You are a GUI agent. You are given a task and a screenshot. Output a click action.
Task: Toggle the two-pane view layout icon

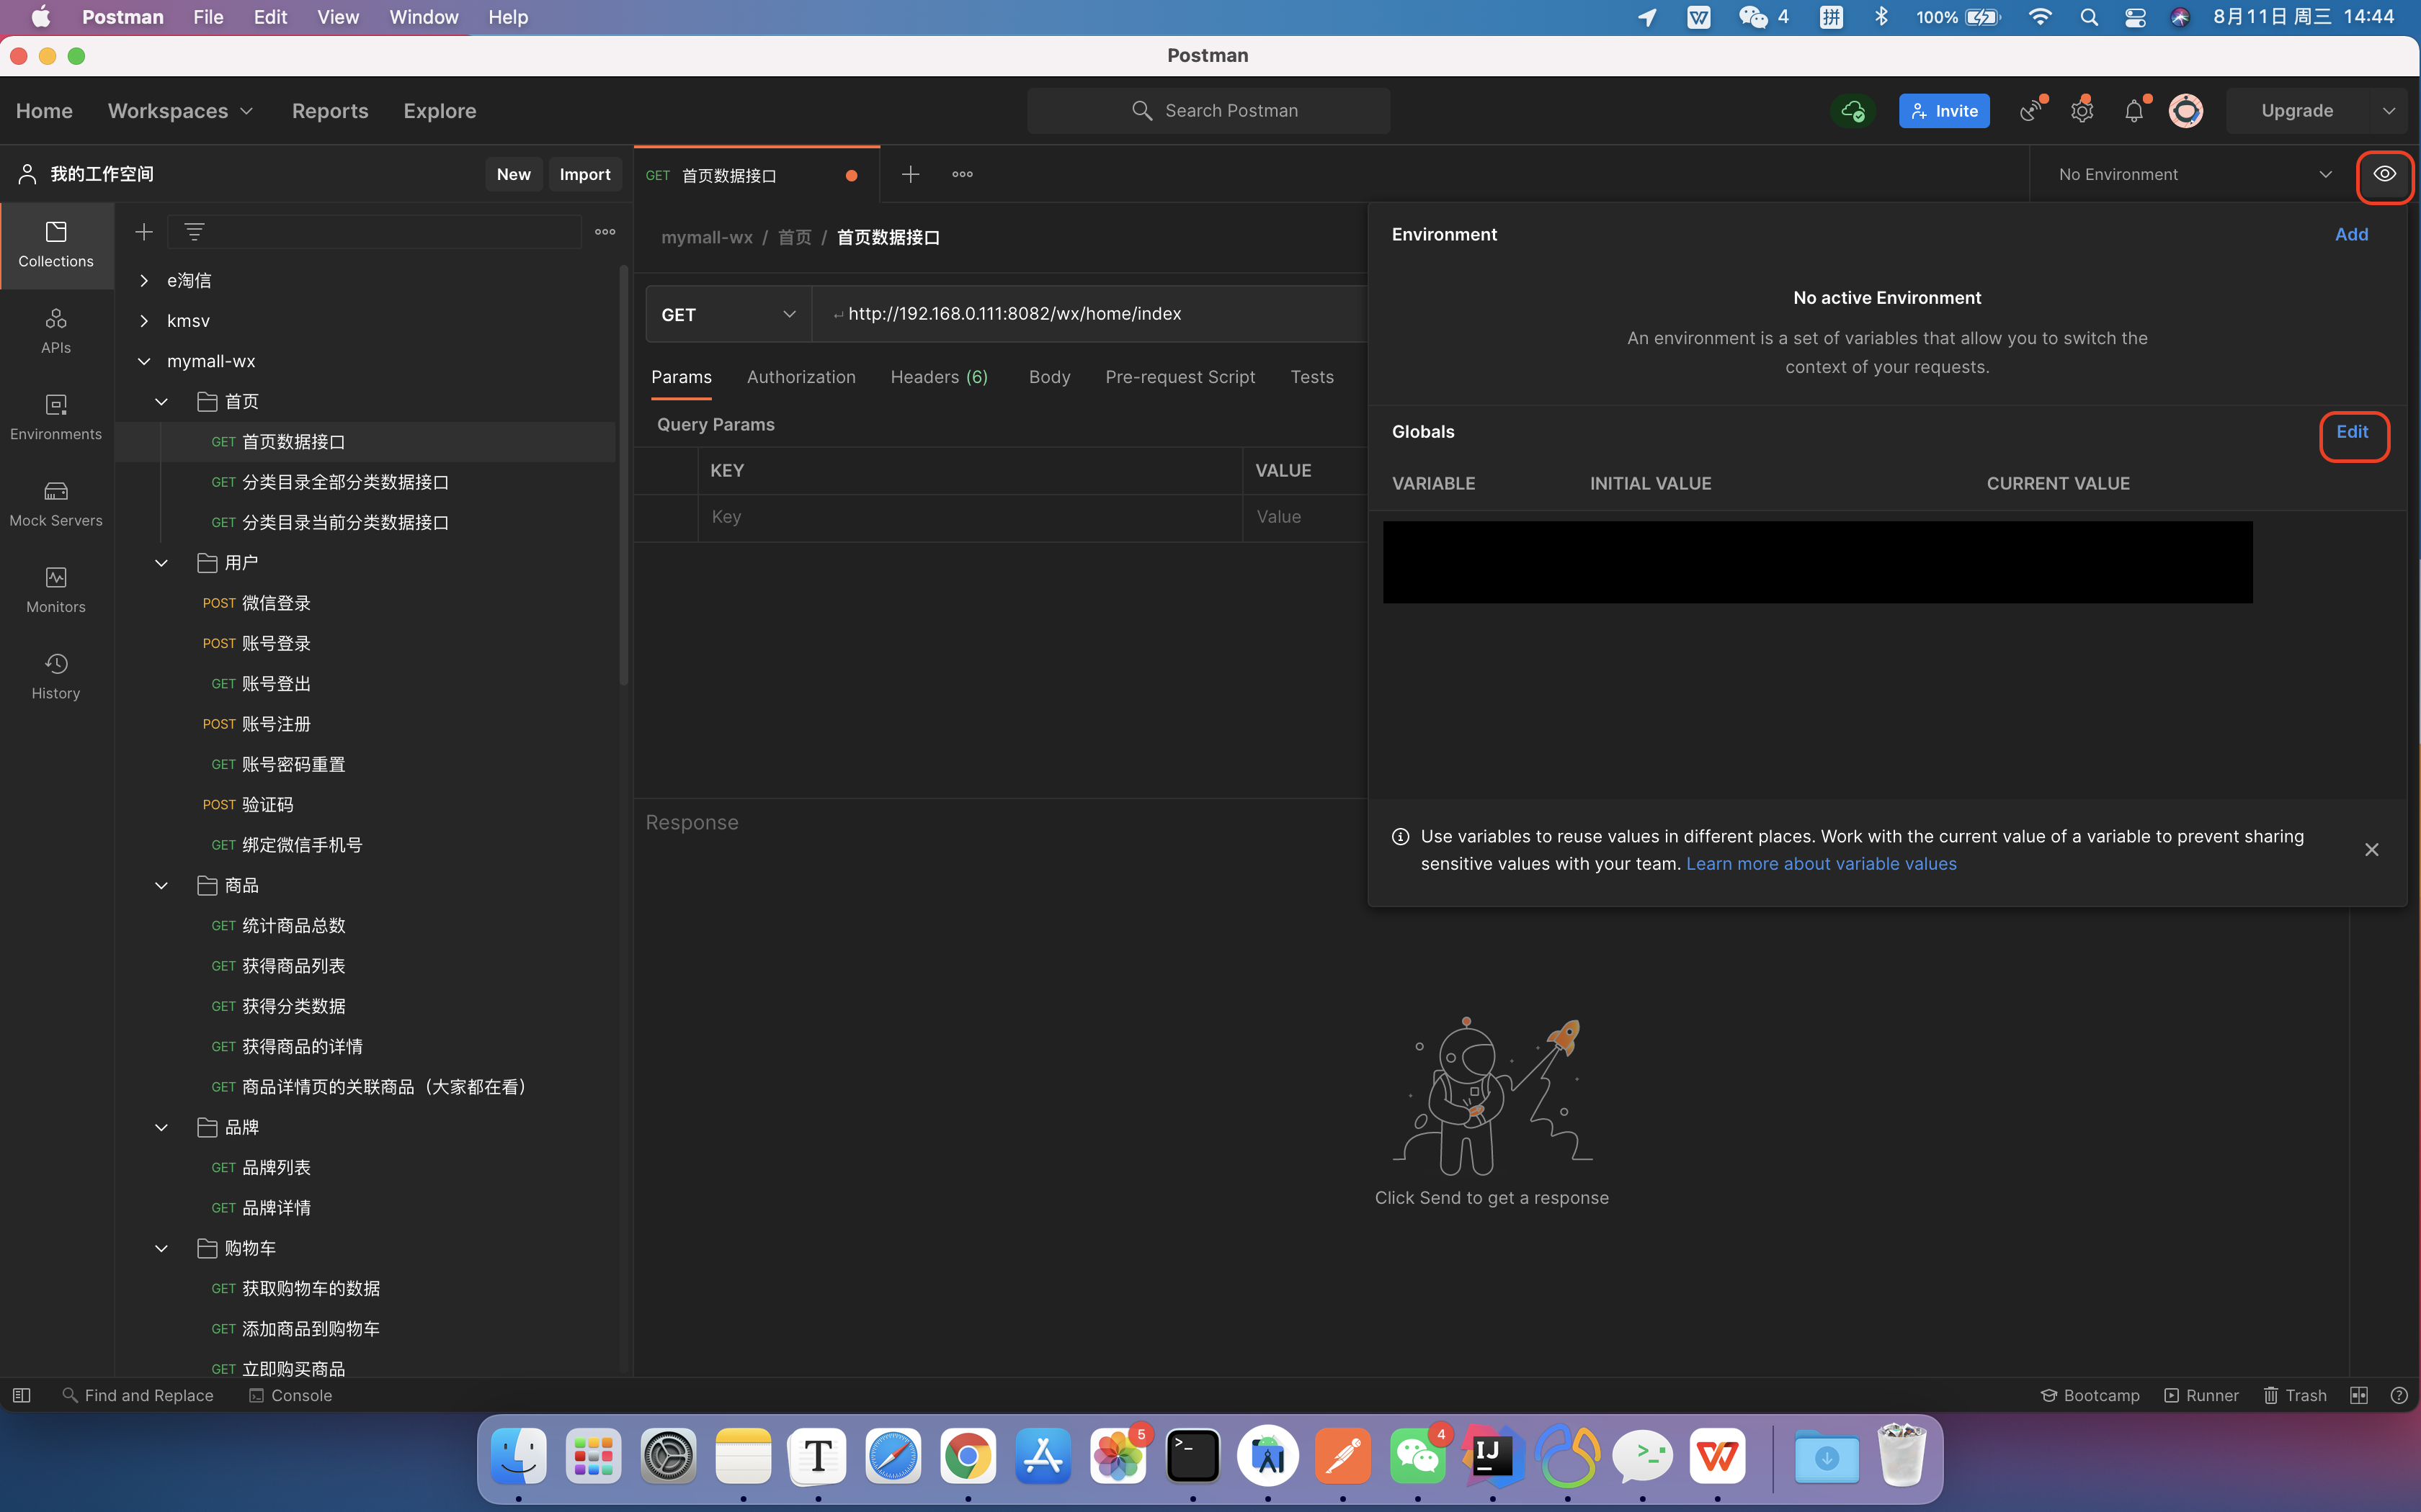[x=2358, y=1395]
